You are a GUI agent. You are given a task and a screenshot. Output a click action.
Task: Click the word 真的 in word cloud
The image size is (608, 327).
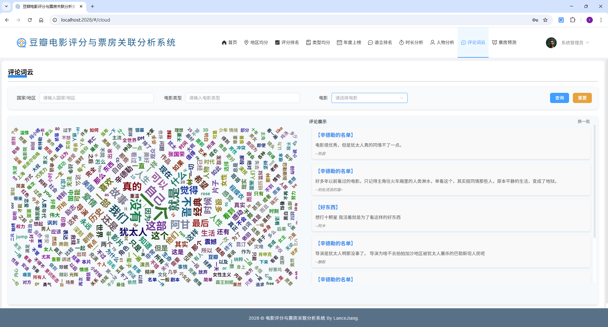point(132,186)
